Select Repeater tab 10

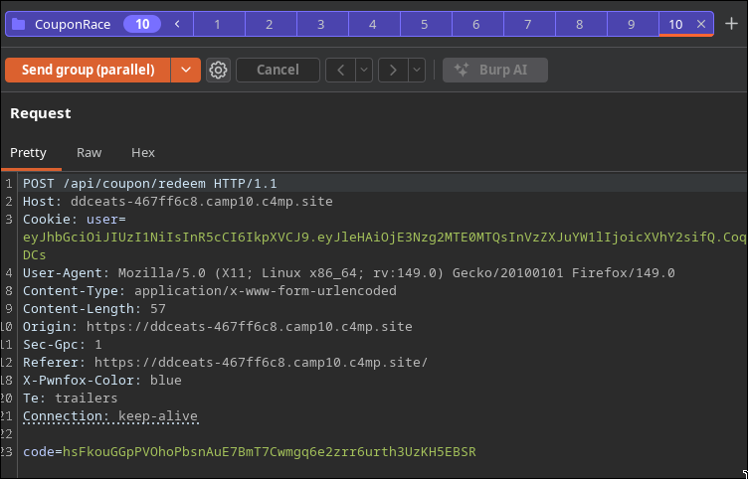675,24
